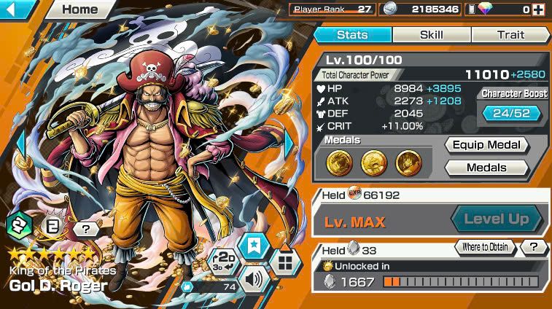Add rainbow diamonds with the plus icon
The image size is (552, 309).
[x=538, y=9]
